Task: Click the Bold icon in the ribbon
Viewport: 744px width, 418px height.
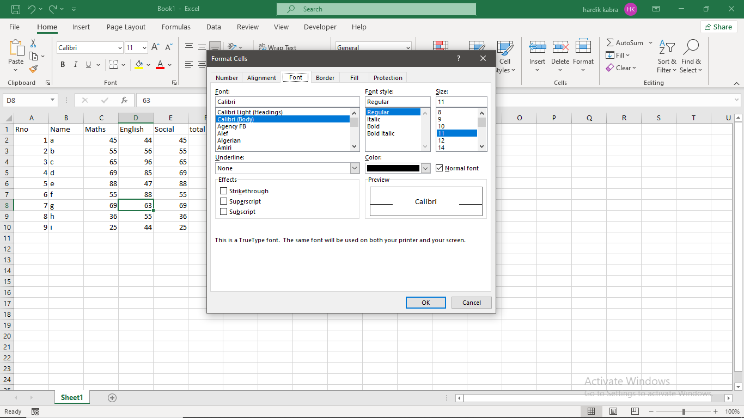Action: click(x=63, y=65)
